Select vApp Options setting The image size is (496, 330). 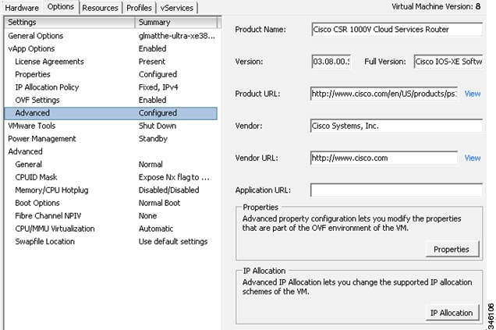111,48
